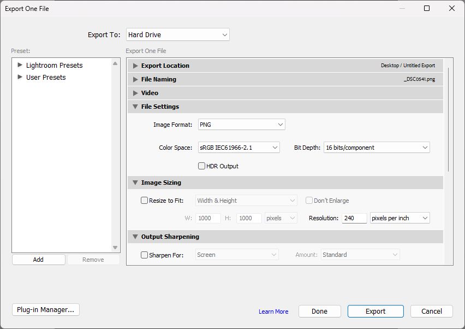Expand the Video section
The height and width of the screenshot is (329, 465).
click(x=135, y=93)
